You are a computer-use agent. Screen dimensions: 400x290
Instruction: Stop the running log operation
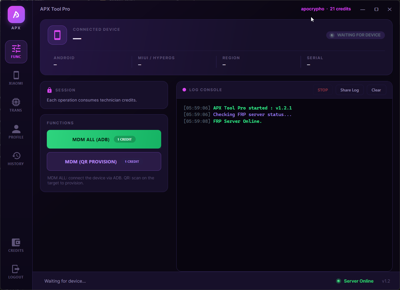[323, 90]
